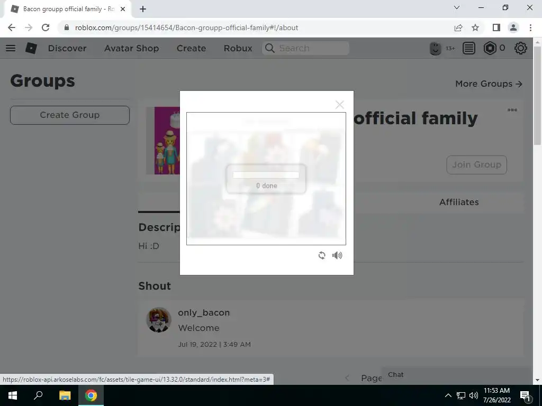
Task: Reload the page
Action: click(46, 27)
